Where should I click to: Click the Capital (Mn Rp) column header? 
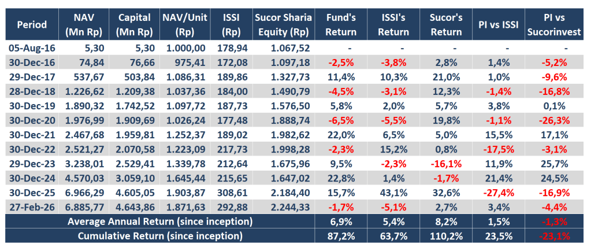pos(133,24)
